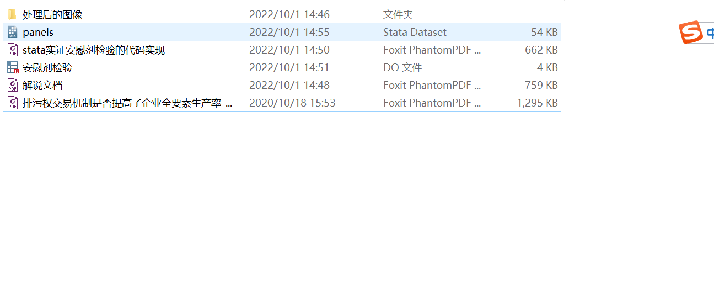The image size is (714, 282).
Task: Select the 排污权交易机制是否提高了企业全要素生产率 file name
Action: [127, 103]
